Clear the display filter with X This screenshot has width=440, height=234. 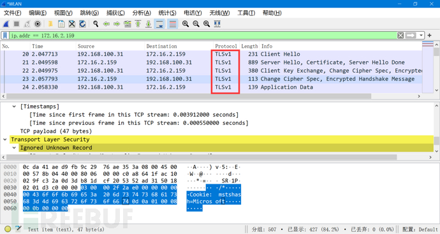[400, 35]
